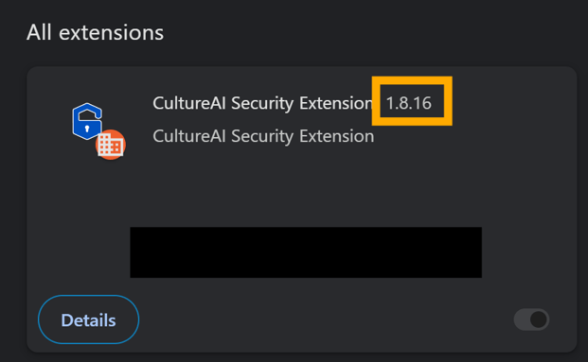This screenshot has height=362, width=588.
Task: Click the word CultureAI in the description line
Action: point(189,136)
